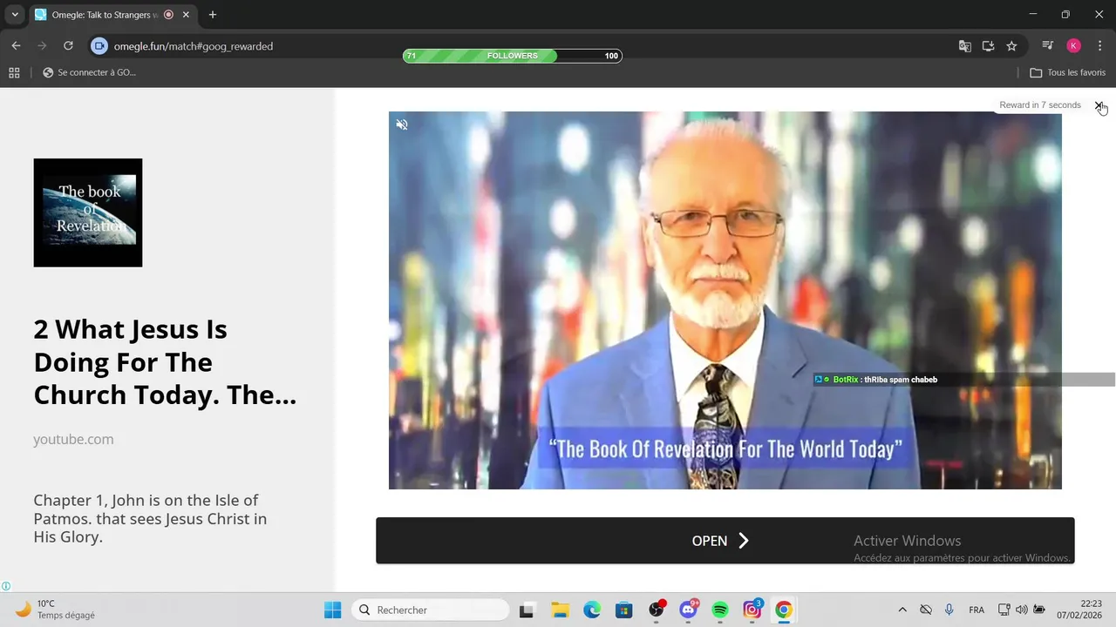Reload the current page
The height and width of the screenshot is (627, 1116).
coord(68,46)
